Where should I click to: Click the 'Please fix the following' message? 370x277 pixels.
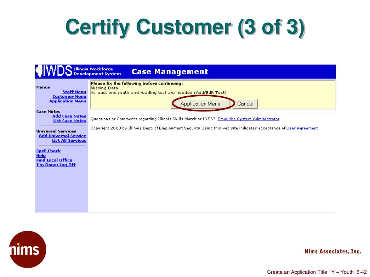[x=137, y=83]
